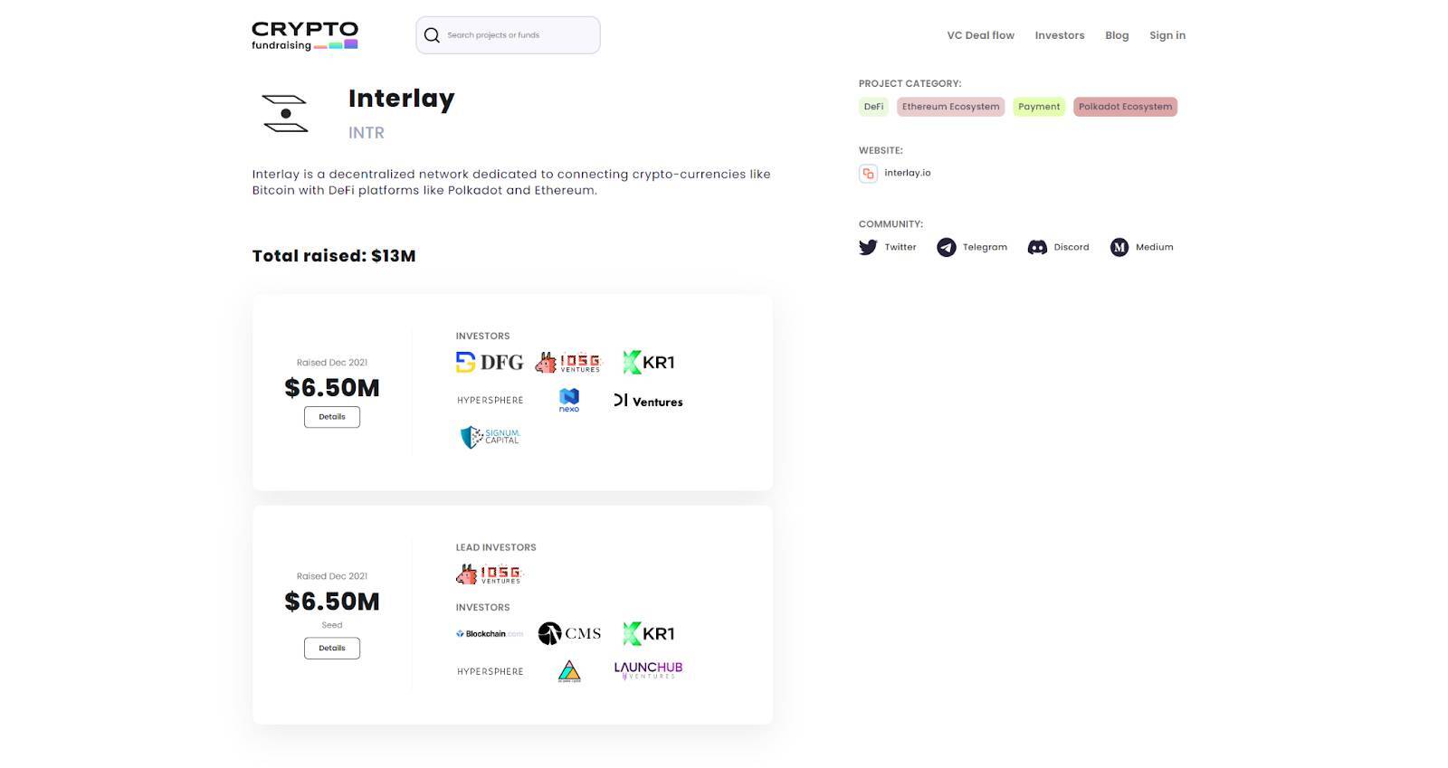Select the Polkadot Ecosystem category tag
The width and height of the screenshot is (1448, 768).
(x=1125, y=107)
